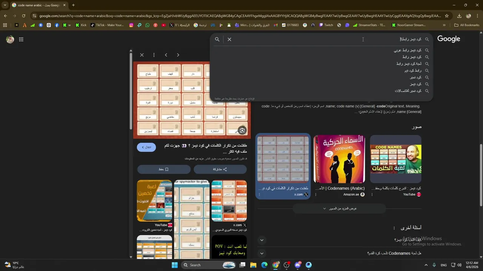Click the حفظ save button

tap(163, 169)
